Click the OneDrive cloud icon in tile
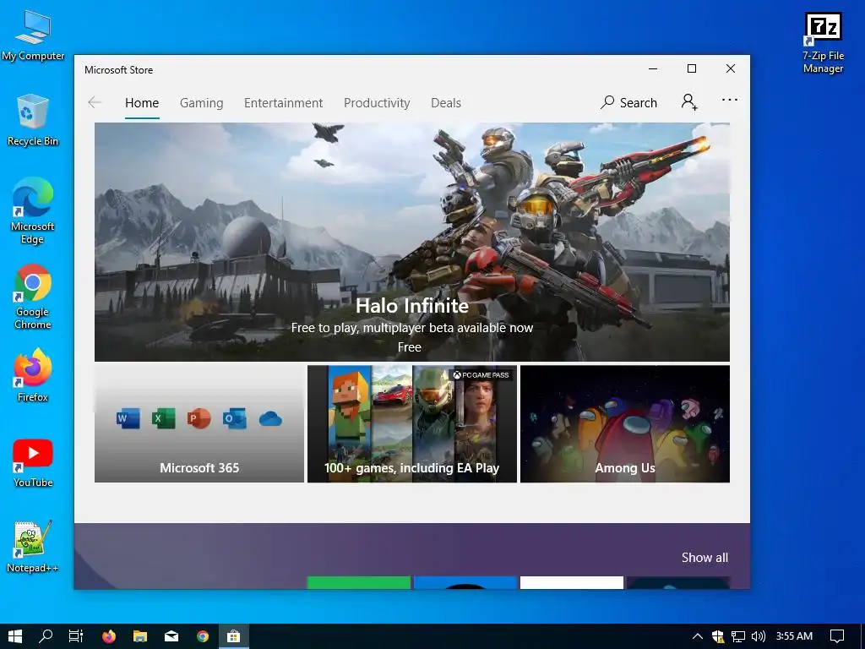The width and height of the screenshot is (865, 649). point(270,419)
